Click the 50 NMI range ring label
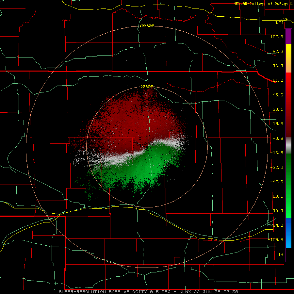This screenshot has width=294, height=294. click(x=147, y=87)
